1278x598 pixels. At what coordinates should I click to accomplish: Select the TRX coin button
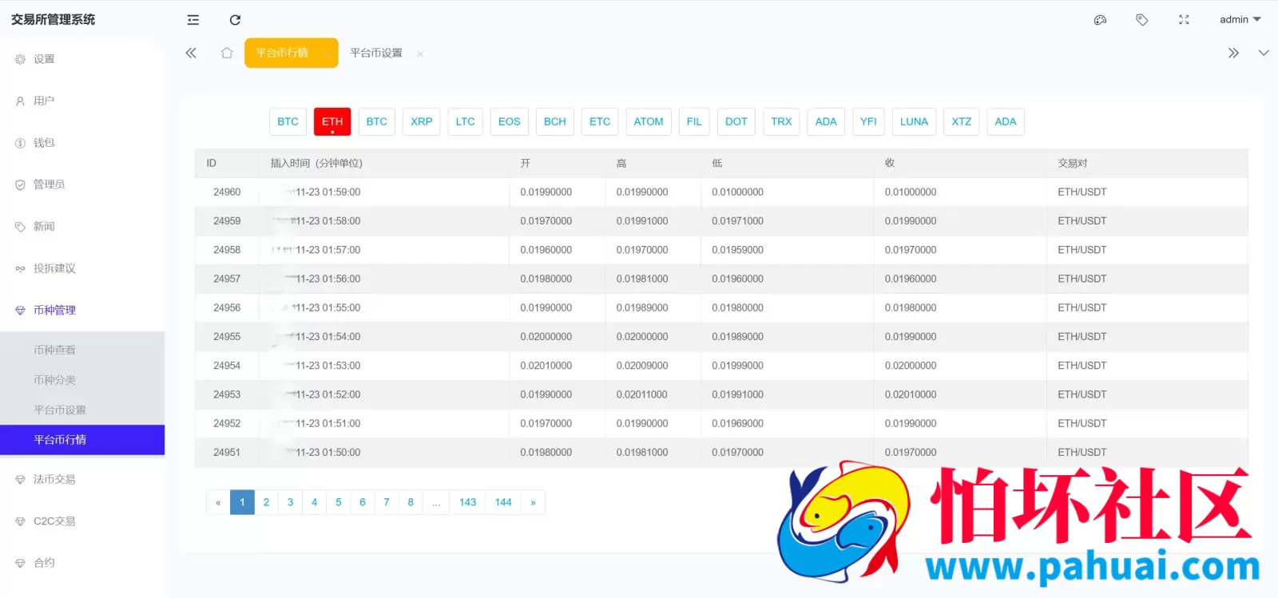point(781,121)
